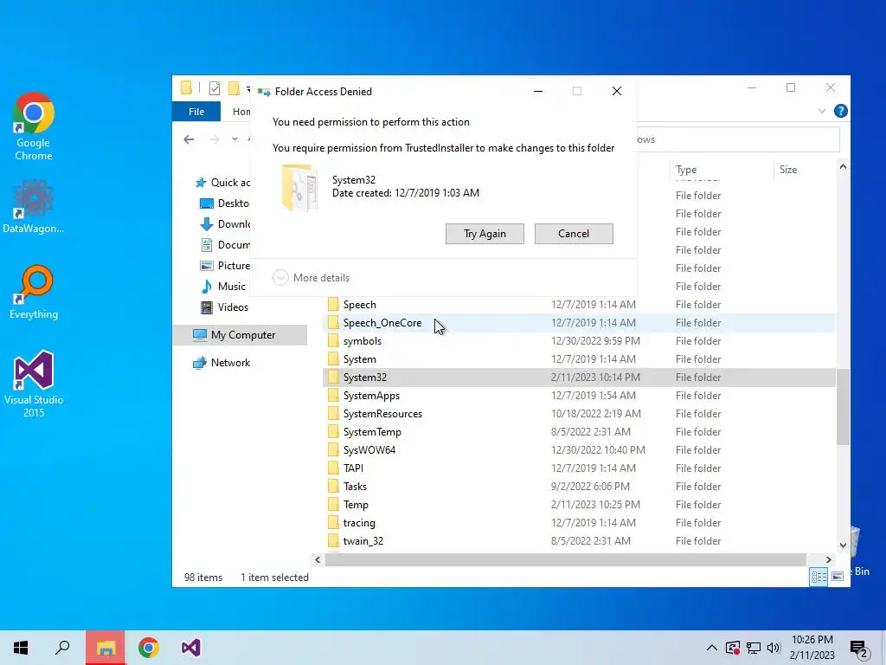Open the notification center icon
Viewport: 886px width, 665px height.
[859, 648]
